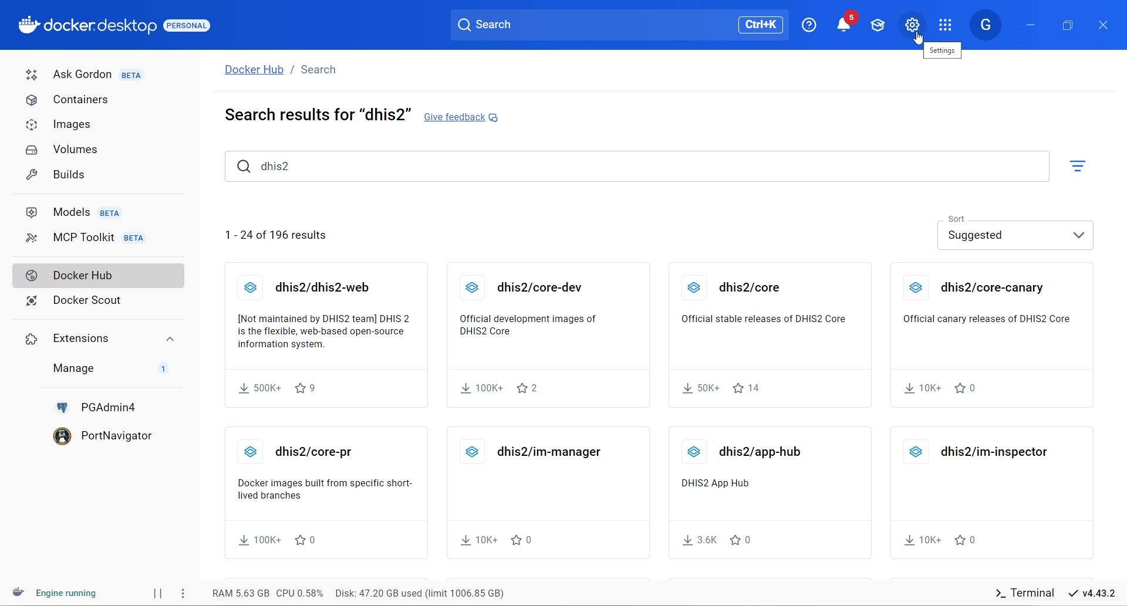The width and height of the screenshot is (1127, 606).
Task: Click 'RAM 5.63 GB' status text
Action: tap(241, 593)
